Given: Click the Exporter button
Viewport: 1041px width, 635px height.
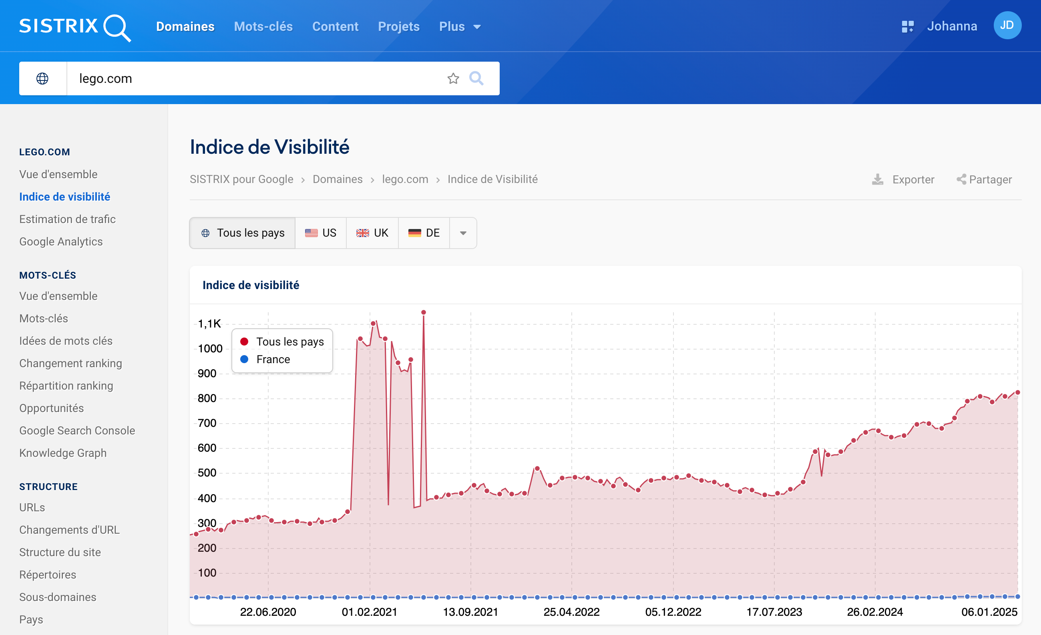Looking at the screenshot, I should pyautogui.click(x=903, y=179).
